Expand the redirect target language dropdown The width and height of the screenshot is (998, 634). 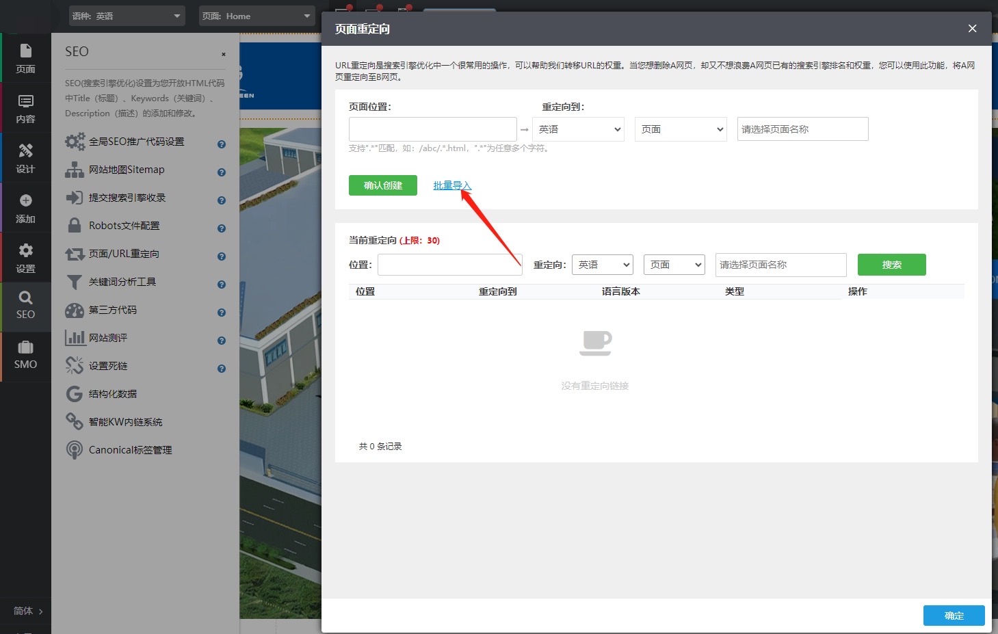(x=578, y=129)
